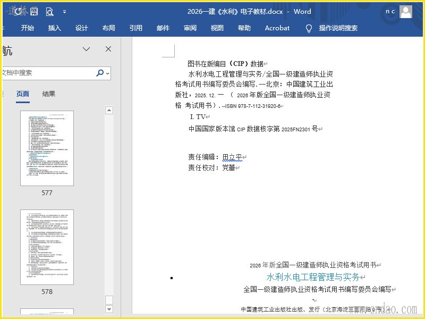Open the 帮助 ribbon tab
The width and height of the screenshot is (425, 319).
point(244,28)
